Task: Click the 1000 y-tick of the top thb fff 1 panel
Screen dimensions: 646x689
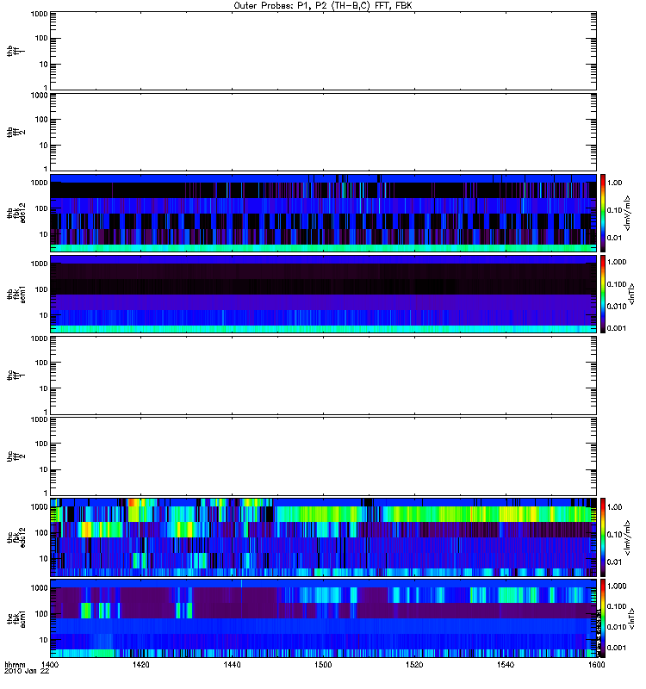Action: coord(39,14)
